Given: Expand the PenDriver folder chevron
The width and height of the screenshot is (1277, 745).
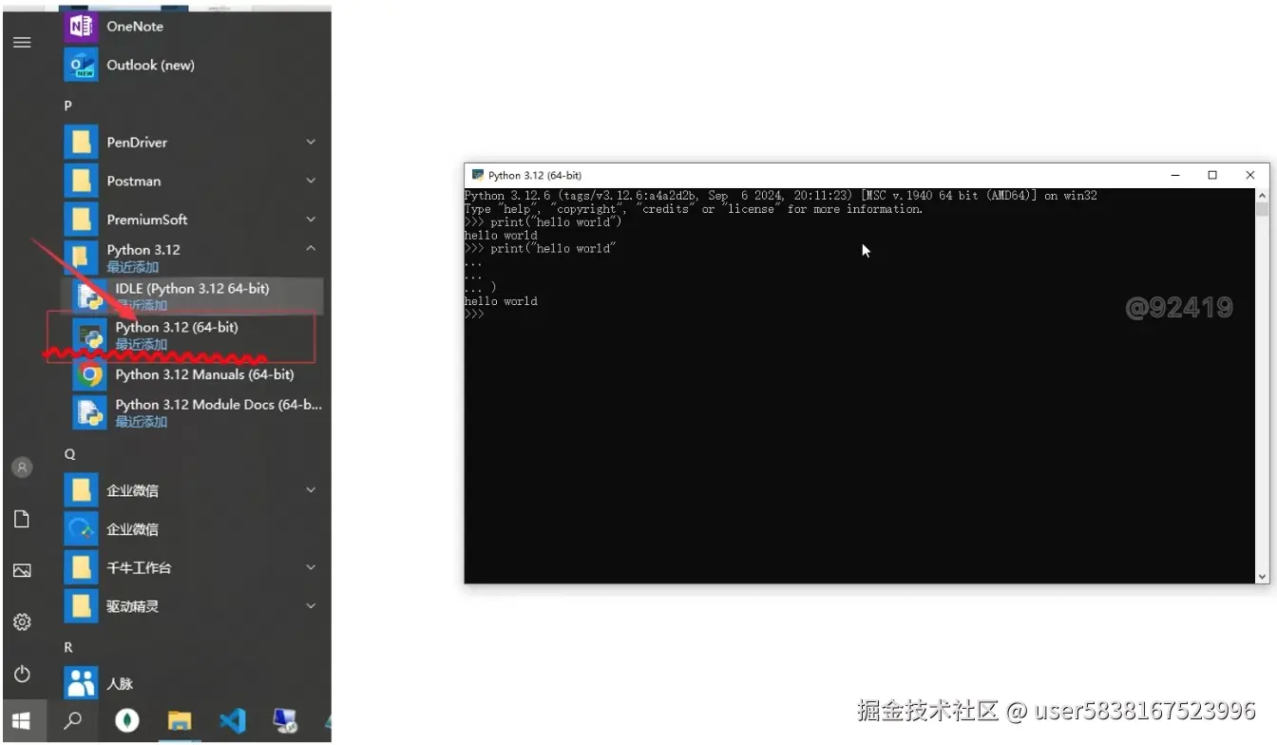Looking at the screenshot, I should click(311, 143).
